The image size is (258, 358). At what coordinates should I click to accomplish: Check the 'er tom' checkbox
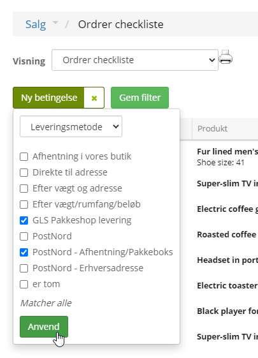(24, 285)
